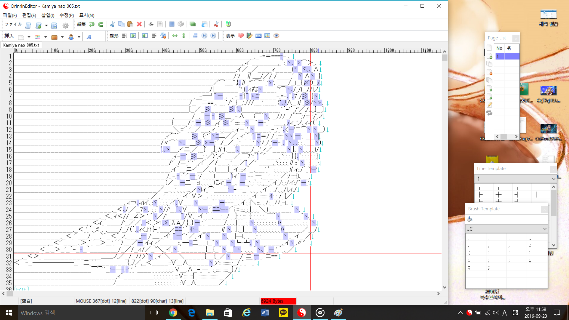Expand the dropdown arrow next to the export page icon
Viewport: 569px width, 320px height.
click(46, 26)
